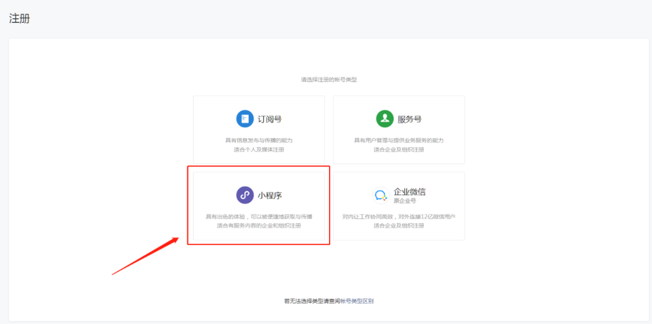Click 适合个人及媒体注册 line in 订阅号 card

(x=259, y=149)
